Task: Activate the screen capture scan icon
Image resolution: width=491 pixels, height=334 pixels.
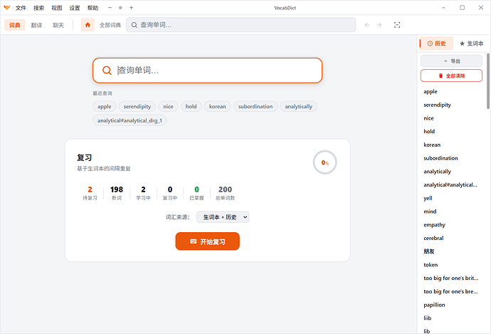Action: click(x=397, y=25)
